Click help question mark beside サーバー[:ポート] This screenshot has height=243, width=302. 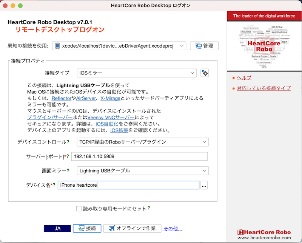68,156
